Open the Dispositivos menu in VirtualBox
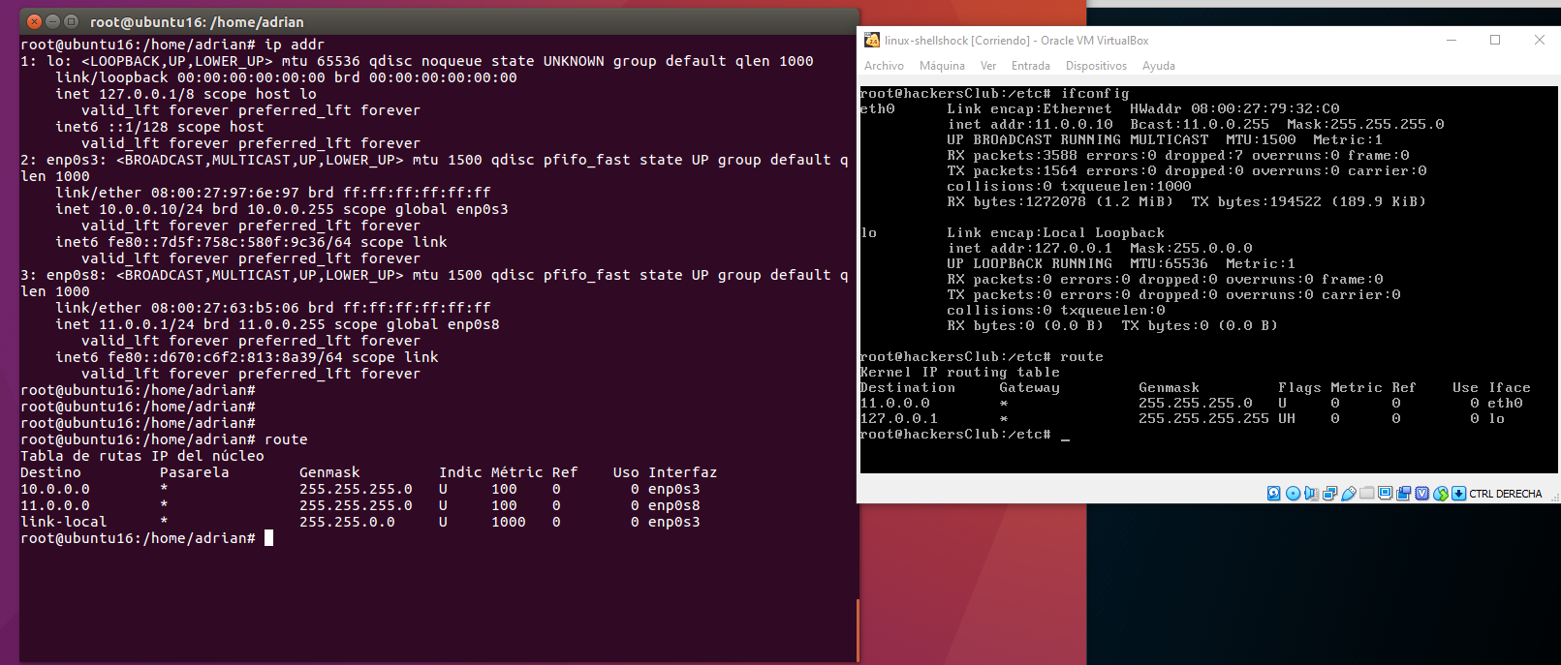Image resolution: width=1561 pixels, height=665 pixels. 1096,66
